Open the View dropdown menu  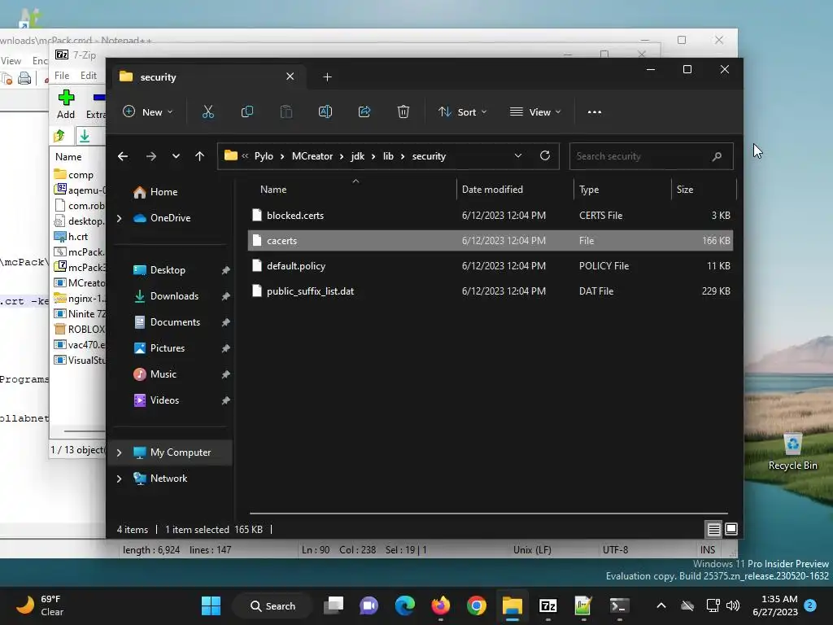click(535, 112)
